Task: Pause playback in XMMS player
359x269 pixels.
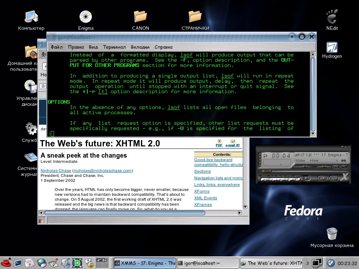Action: [280, 179]
